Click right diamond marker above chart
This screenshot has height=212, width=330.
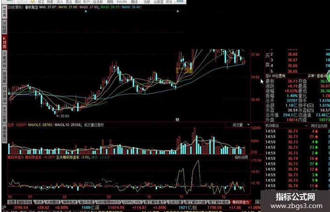178,11
